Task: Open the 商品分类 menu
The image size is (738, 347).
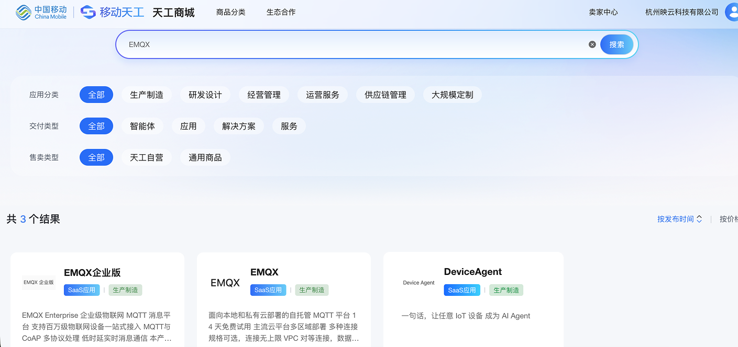Action: (230, 12)
